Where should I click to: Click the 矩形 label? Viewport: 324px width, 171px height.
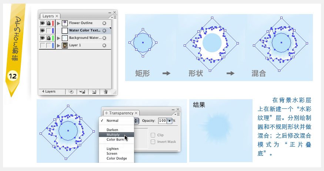pyautogui.click(x=142, y=73)
